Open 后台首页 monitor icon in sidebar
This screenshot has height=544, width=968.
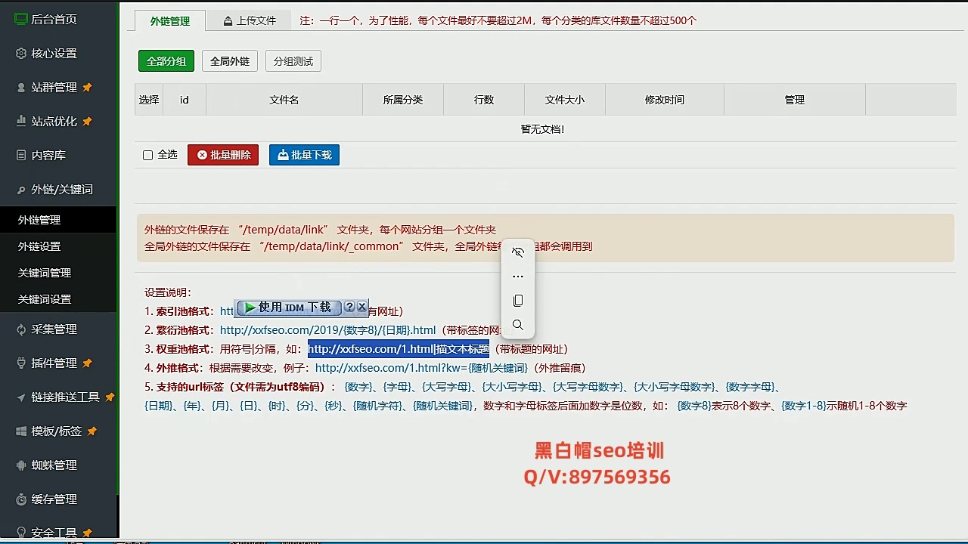click(x=20, y=19)
